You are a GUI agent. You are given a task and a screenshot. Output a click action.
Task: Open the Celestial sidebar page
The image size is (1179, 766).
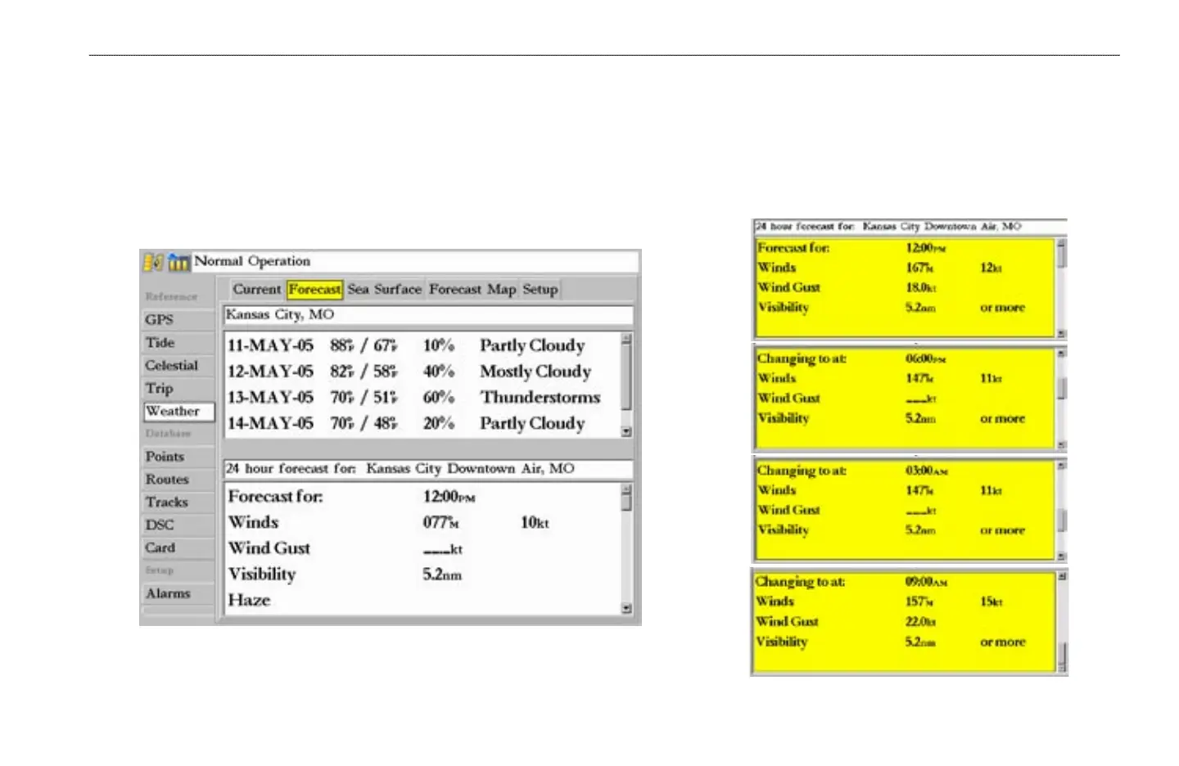[x=178, y=365]
